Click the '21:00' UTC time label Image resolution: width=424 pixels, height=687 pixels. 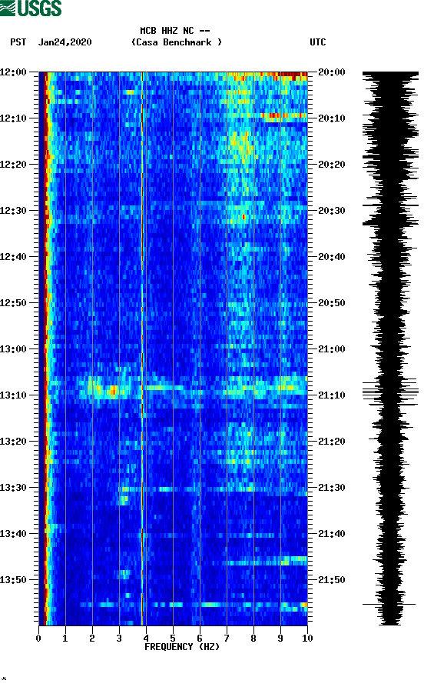(332, 349)
